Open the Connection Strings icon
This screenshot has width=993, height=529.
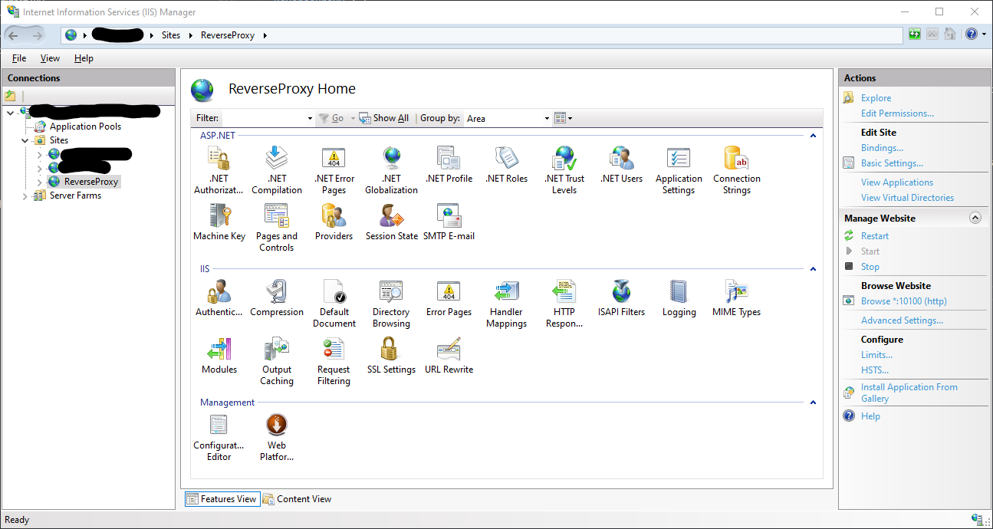[736, 170]
